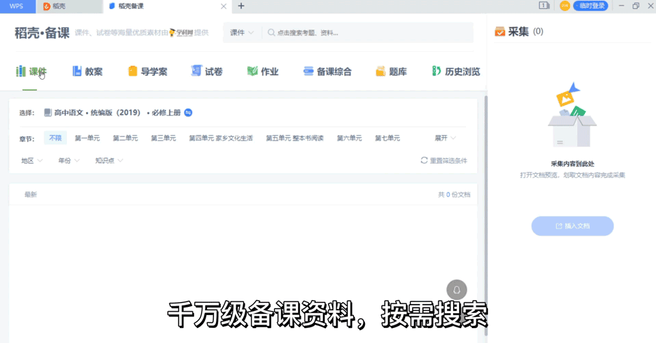Select the textbook 高中语文·统编版（2019）
656x343 pixels.
(x=97, y=113)
